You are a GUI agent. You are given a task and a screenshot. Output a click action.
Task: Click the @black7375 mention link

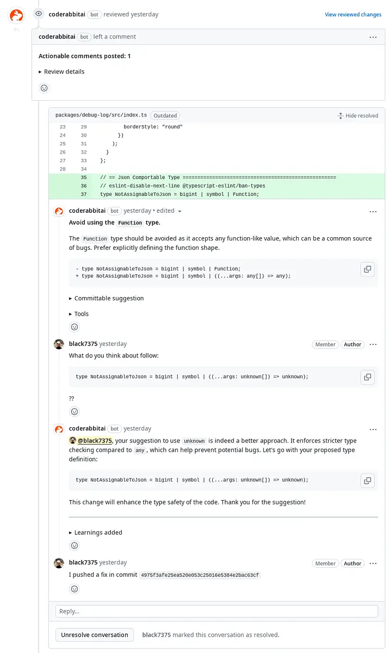95,441
